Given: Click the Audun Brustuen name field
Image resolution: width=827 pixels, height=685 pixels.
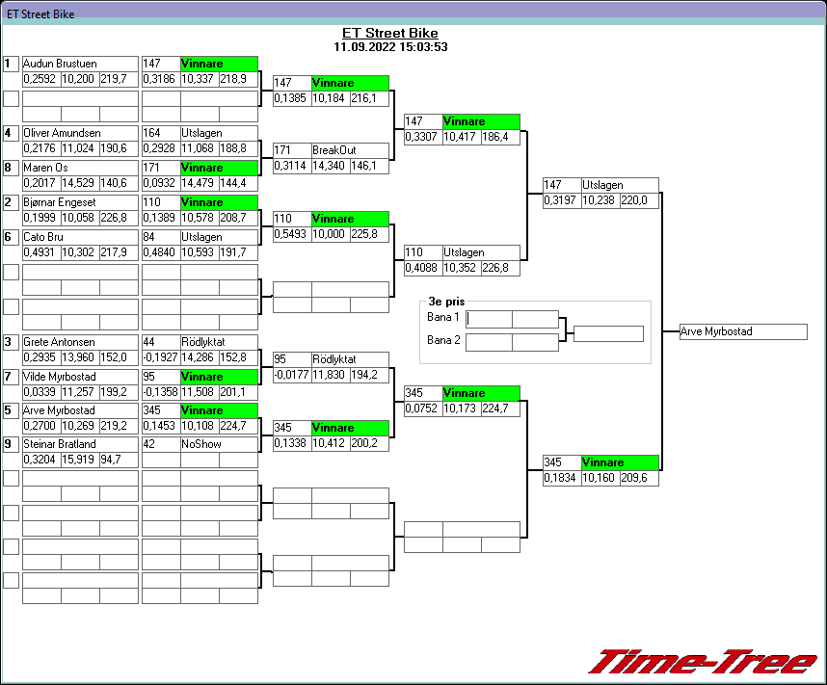Looking at the screenshot, I should 80,64.
